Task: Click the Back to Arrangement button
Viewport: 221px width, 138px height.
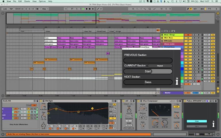Action: (158, 30)
